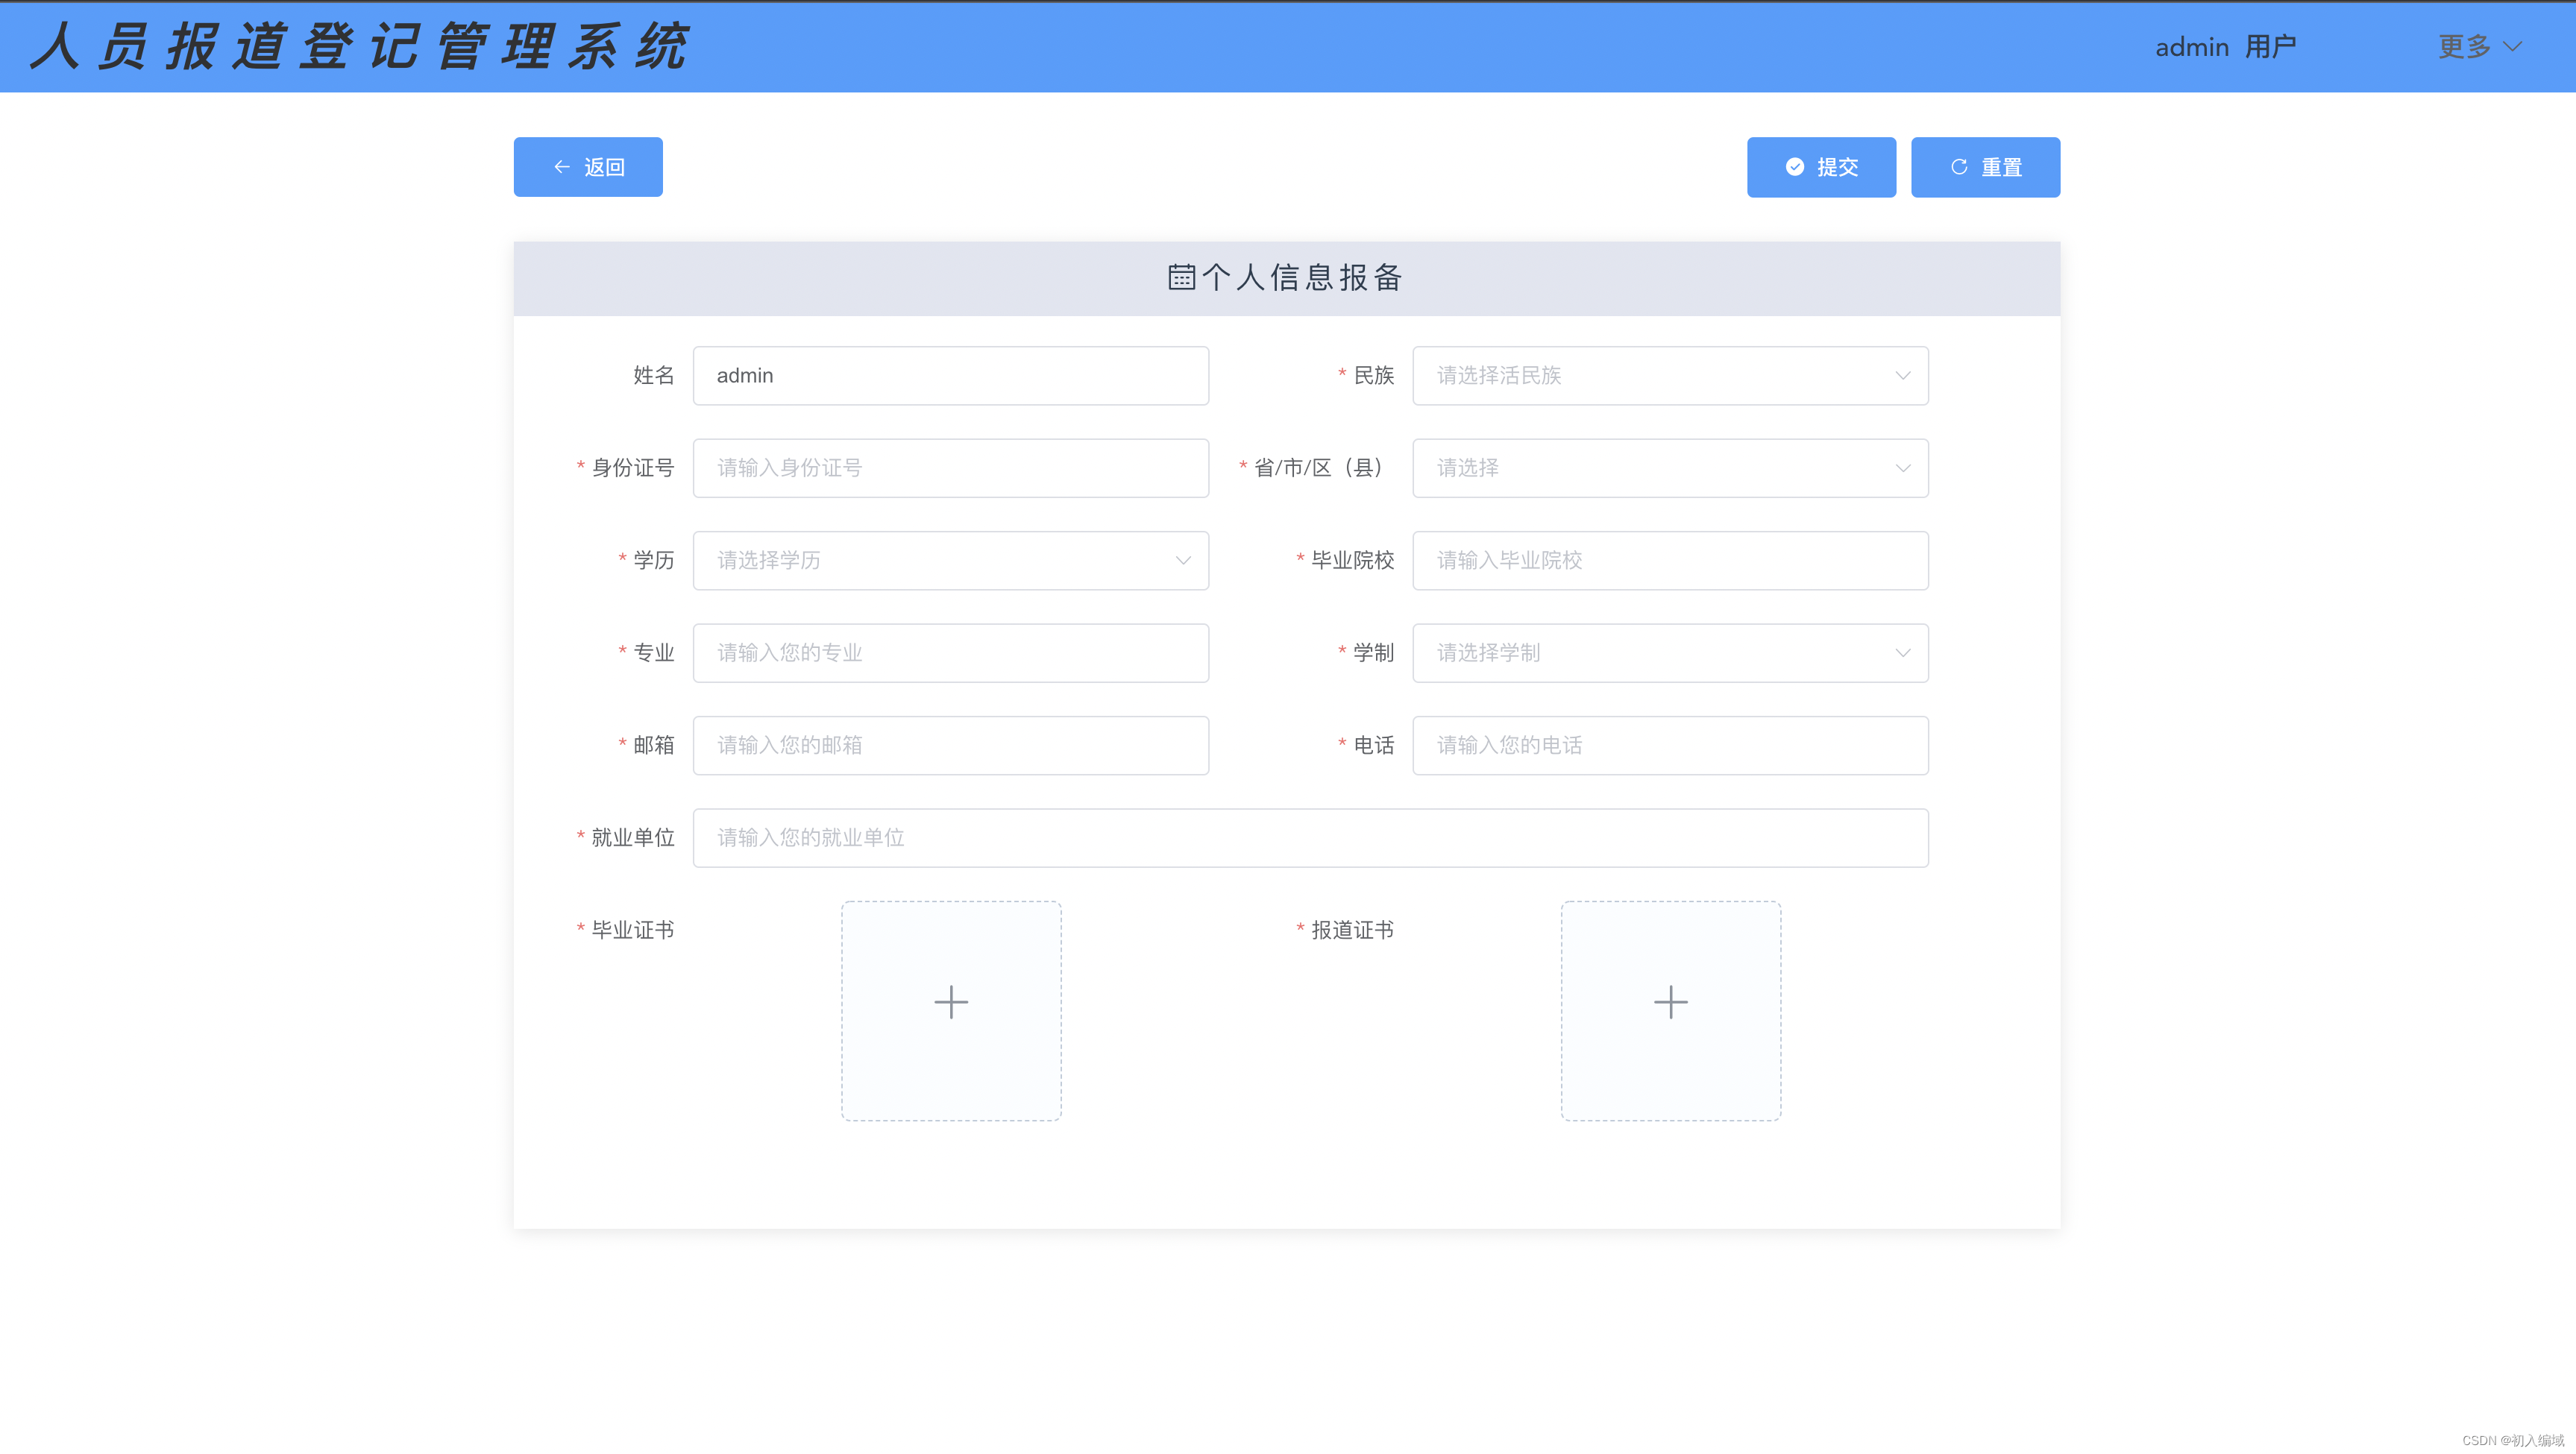Image resolution: width=2576 pixels, height=1454 pixels.
Task: Click the refresh icon on 重置 button
Action: [x=1958, y=166]
